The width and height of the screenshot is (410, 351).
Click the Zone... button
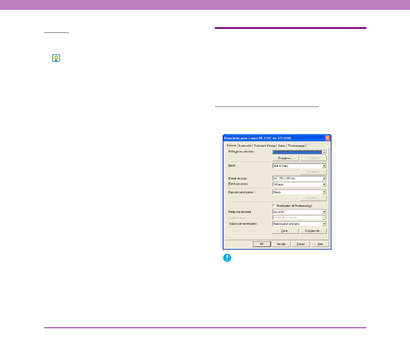pos(285,231)
